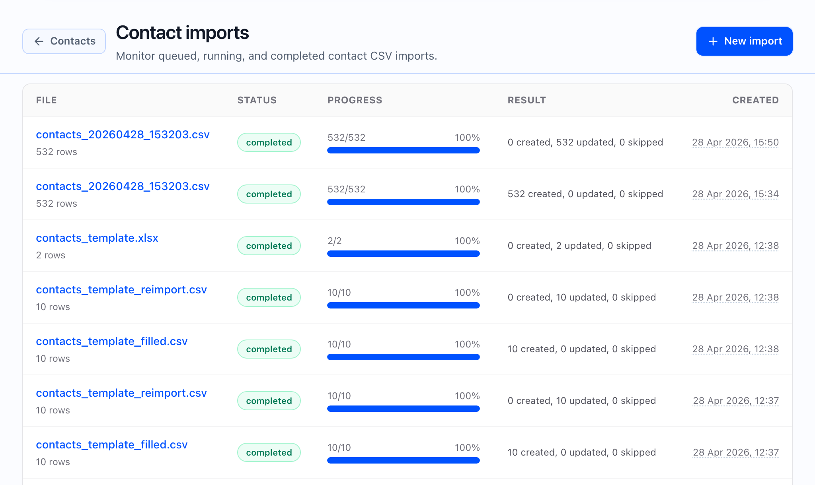Click the Contact imports page heading
The image size is (815, 485).
182,33
